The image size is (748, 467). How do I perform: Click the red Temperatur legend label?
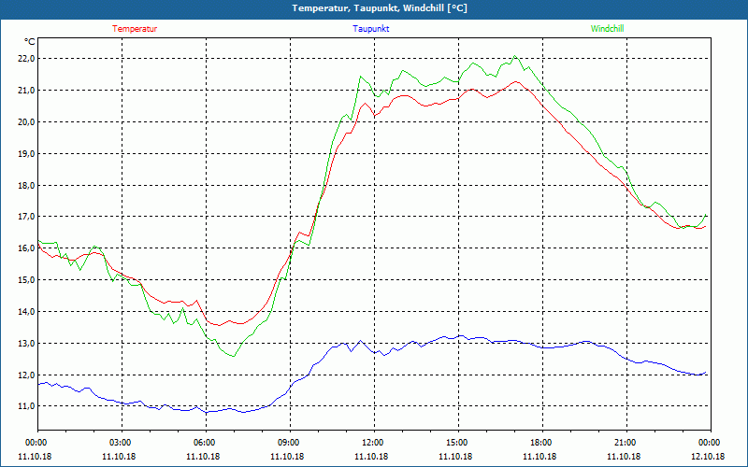coord(135,29)
